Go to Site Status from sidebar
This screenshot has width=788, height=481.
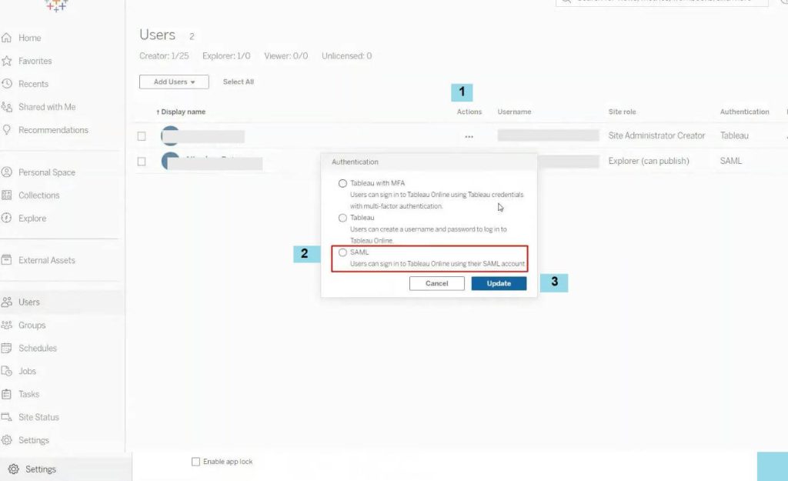(37, 417)
